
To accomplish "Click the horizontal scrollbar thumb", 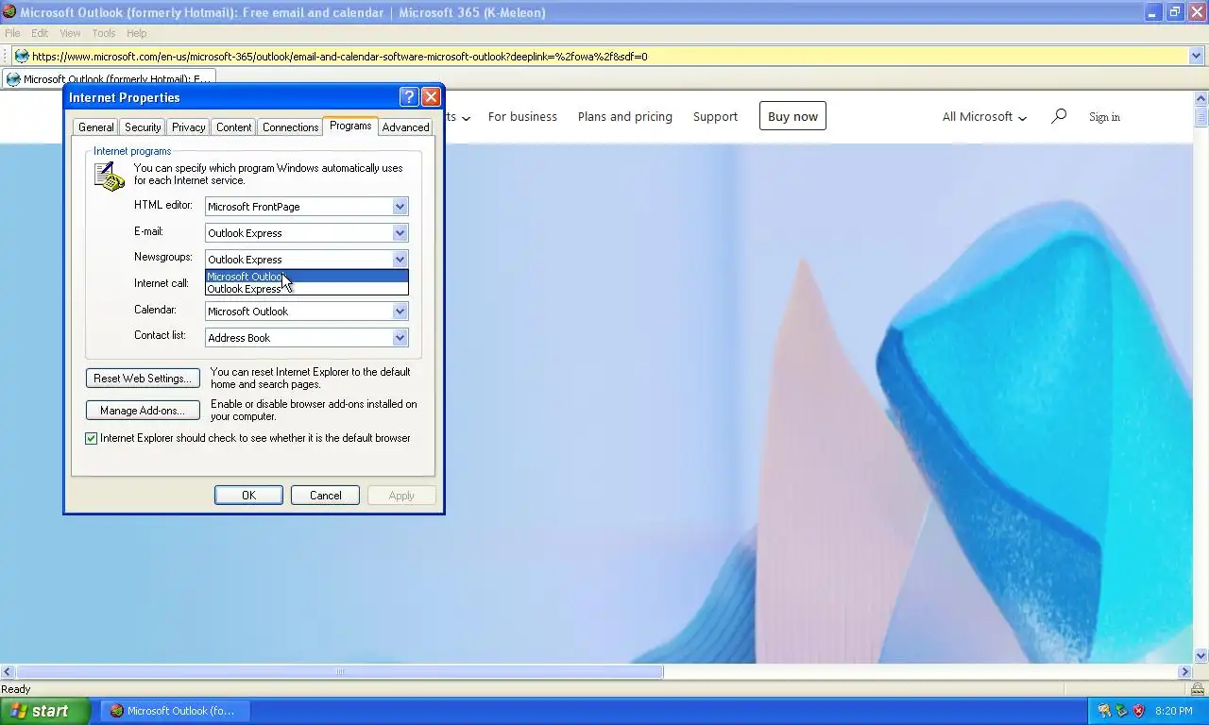I will tap(338, 672).
